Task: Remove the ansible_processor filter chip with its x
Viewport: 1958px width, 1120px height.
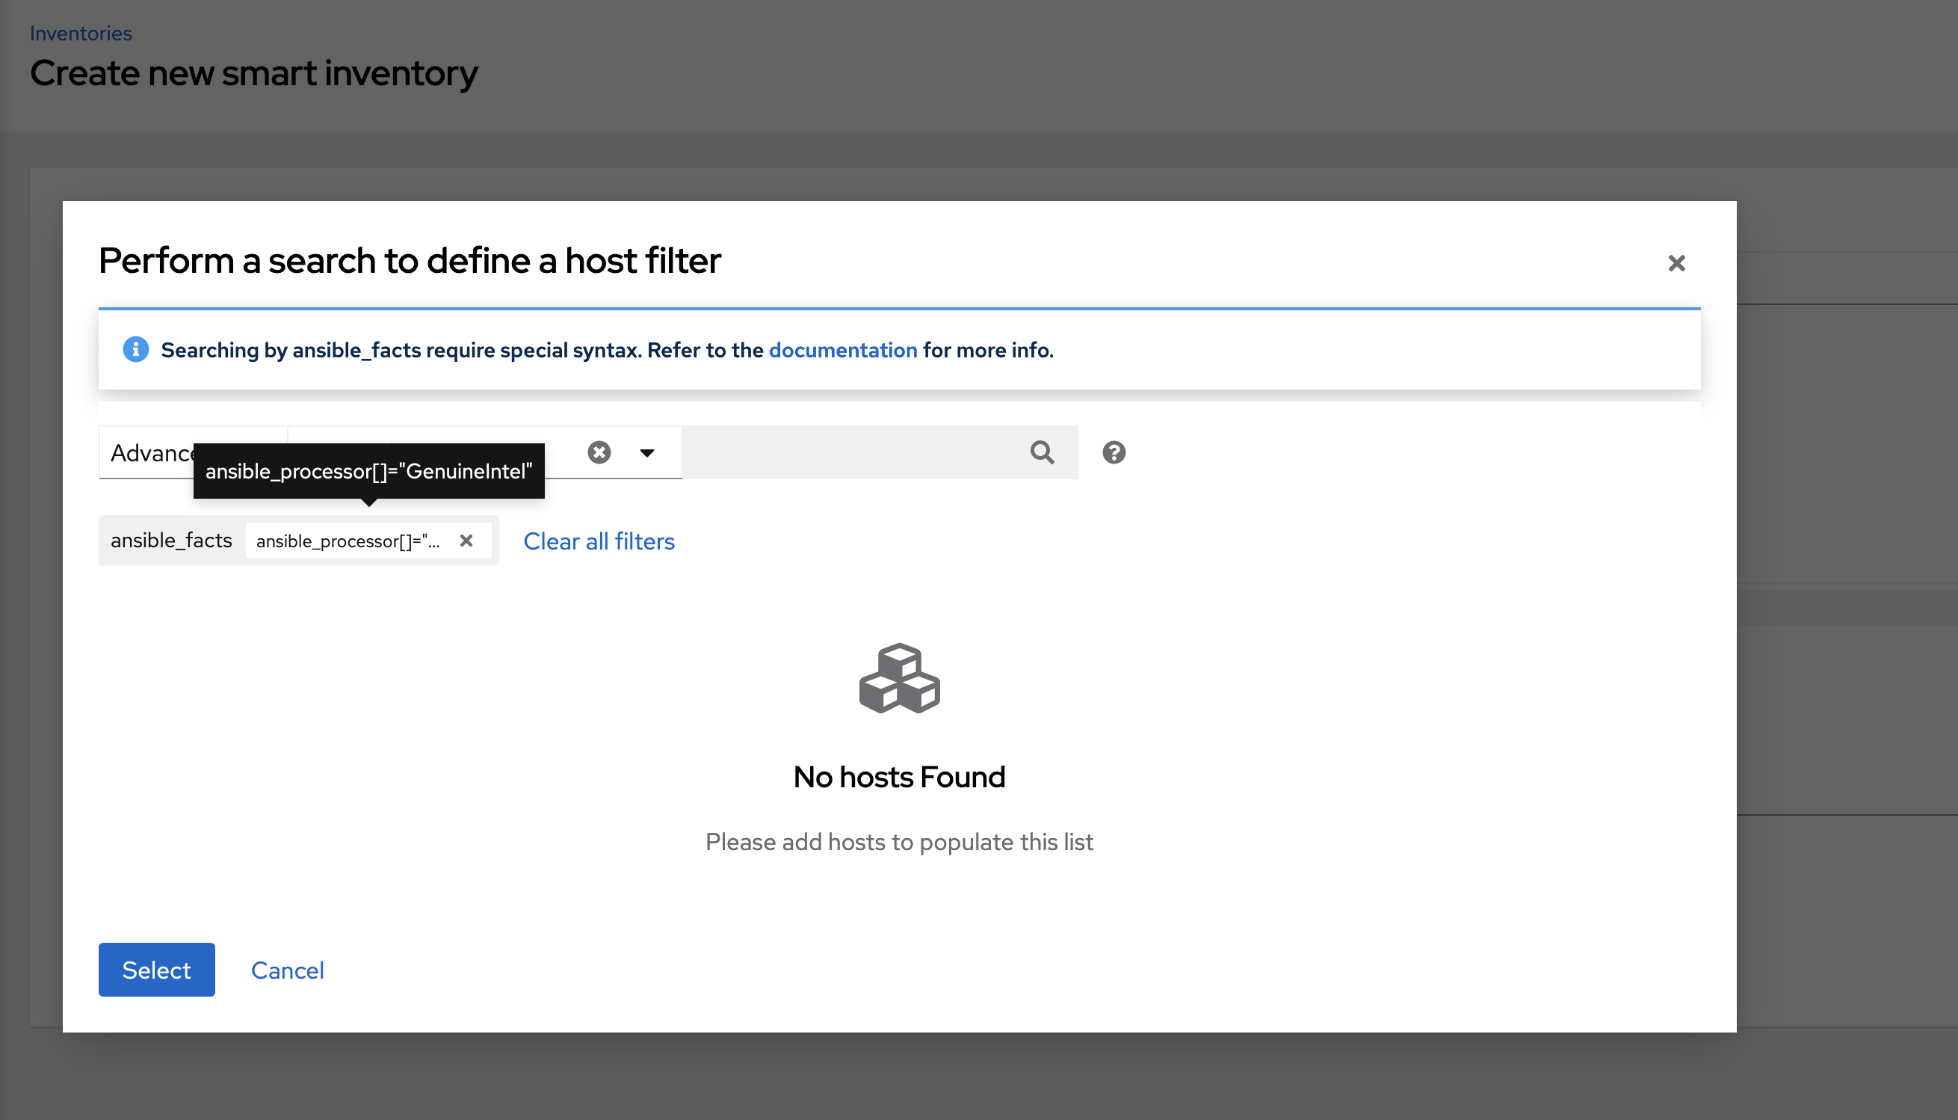Action: click(466, 541)
